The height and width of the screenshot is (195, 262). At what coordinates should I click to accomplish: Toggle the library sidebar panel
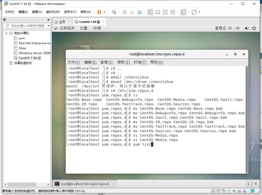coord(150,12)
